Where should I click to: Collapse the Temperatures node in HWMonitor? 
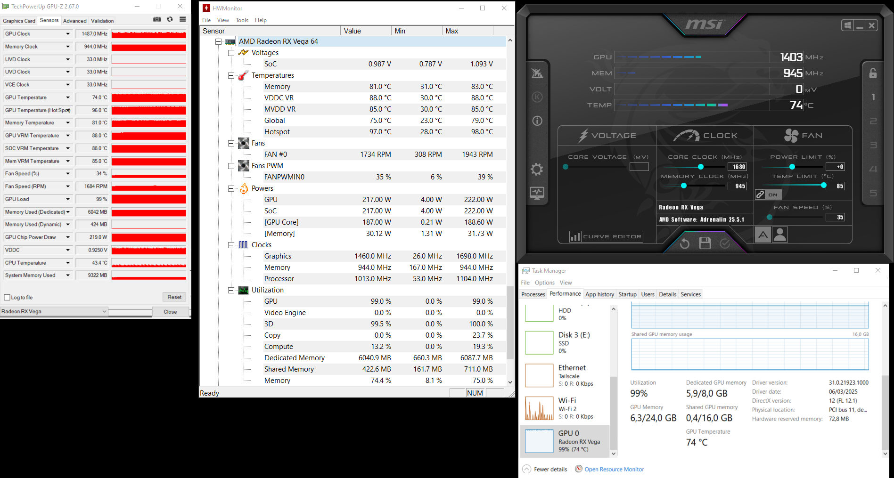(x=231, y=75)
